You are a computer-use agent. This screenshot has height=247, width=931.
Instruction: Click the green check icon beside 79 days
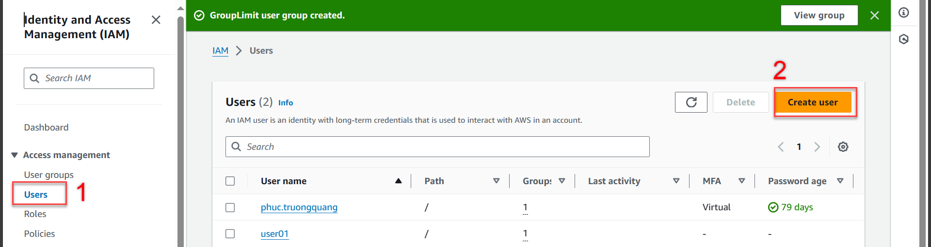pyautogui.click(x=773, y=207)
